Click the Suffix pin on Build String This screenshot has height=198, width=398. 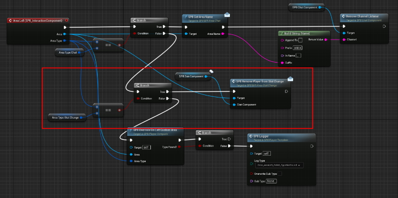282,63
